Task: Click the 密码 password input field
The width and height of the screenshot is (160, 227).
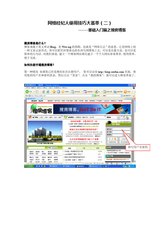Action: 121,132
